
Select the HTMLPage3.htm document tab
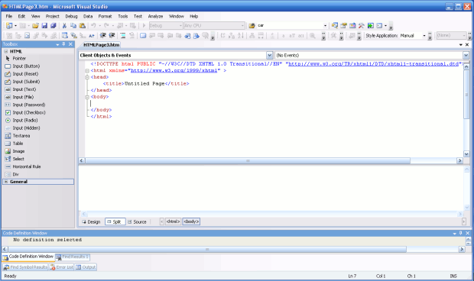101,45
